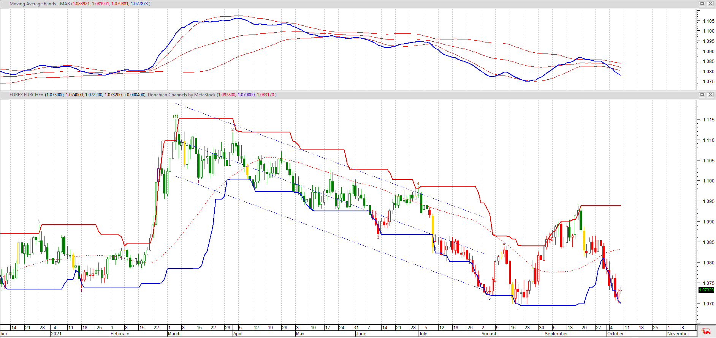
Task: Click the June month label on date axis
Action: (361, 334)
